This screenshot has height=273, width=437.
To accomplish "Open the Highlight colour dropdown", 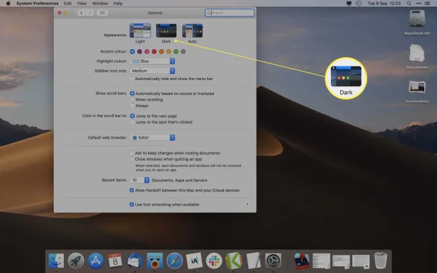I will (x=152, y=61).
